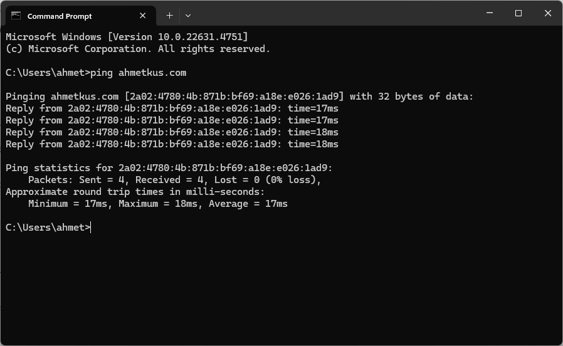Expand the new tab profile dropdown chevron

[x=188, y=16]
